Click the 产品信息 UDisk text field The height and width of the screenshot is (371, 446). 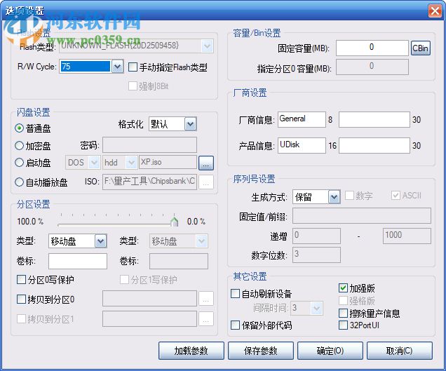[x=302, y=145]
